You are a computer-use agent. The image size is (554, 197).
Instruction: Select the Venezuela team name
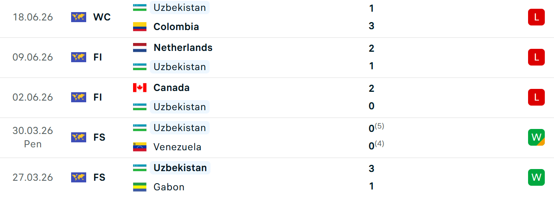click(x=177, y=147)
